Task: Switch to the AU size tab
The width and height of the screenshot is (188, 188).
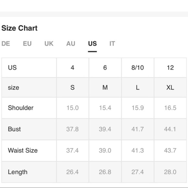Action: click(x=71, y=43)
